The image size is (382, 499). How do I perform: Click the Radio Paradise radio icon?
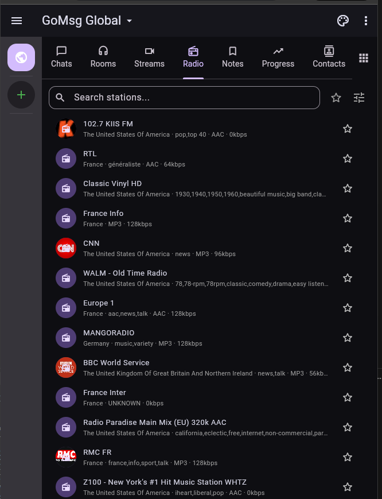(66, 427)
